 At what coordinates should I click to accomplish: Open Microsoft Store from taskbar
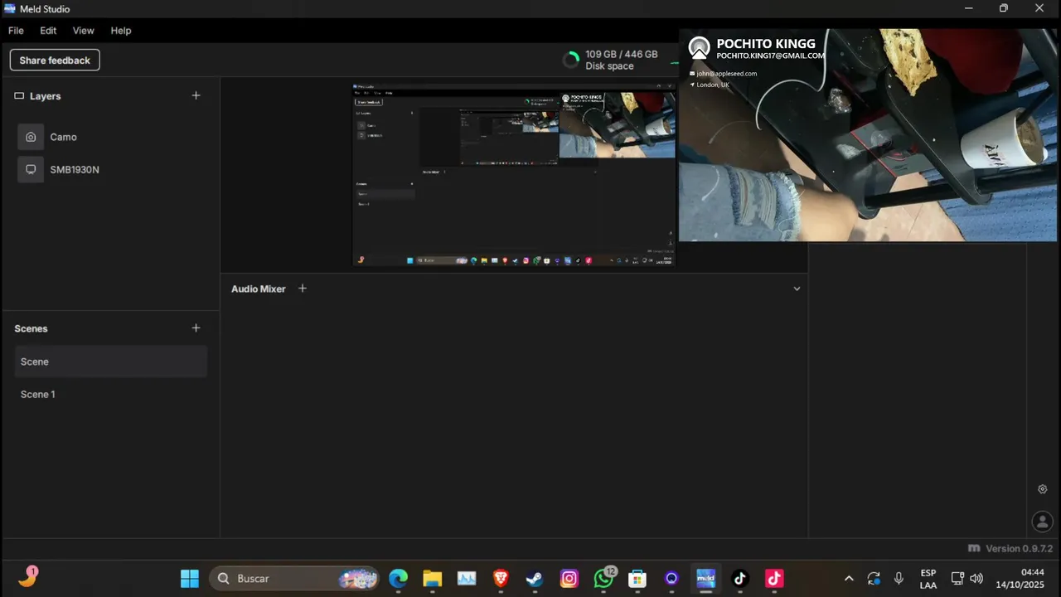[637, 579]
